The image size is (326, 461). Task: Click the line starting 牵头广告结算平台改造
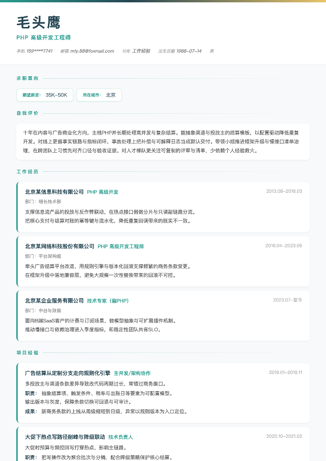coord(109,266)
